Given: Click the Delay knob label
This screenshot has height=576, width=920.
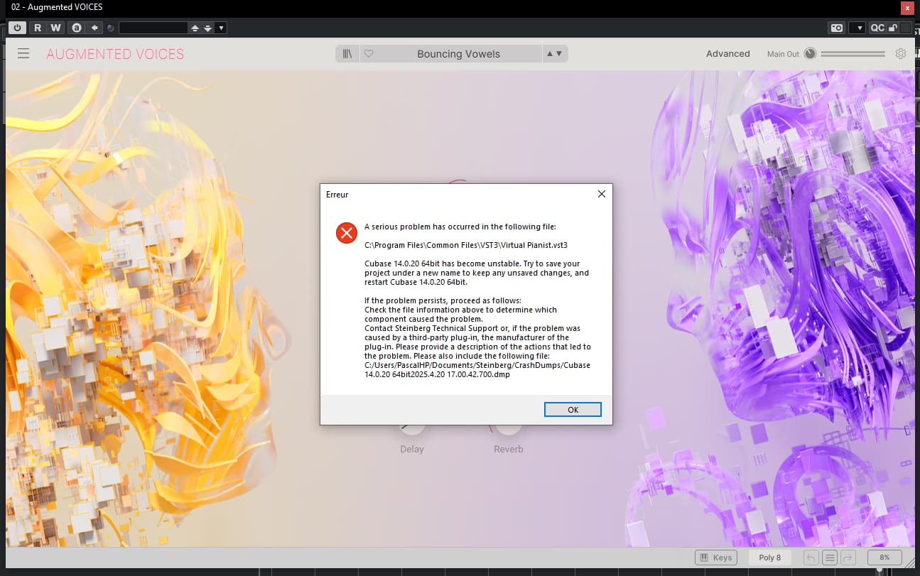Looking at the screenshot, I should (411, 449).
